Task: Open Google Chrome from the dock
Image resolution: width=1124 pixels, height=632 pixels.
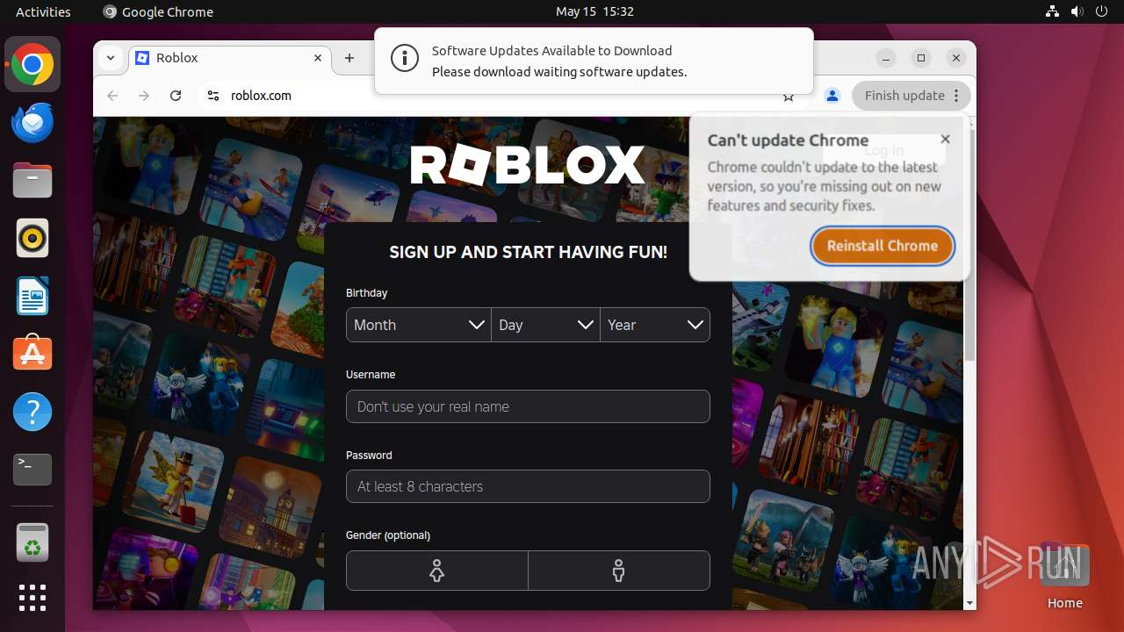Action: pyautogui.click(x=32, y=65)
